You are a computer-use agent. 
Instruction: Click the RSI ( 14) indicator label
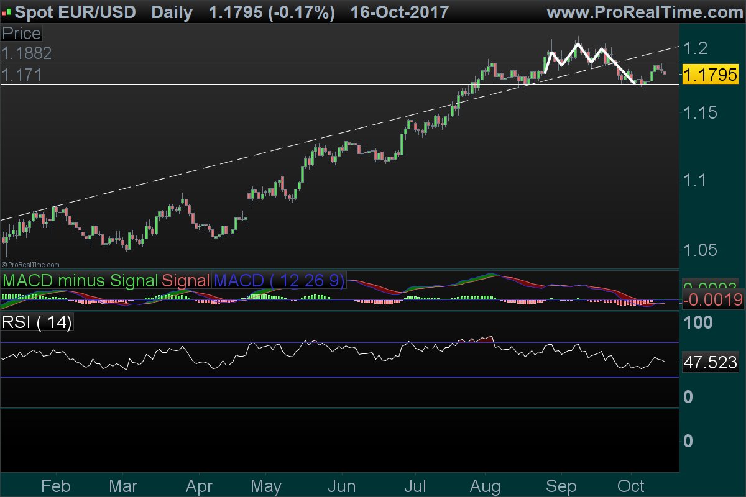[37, 322]
